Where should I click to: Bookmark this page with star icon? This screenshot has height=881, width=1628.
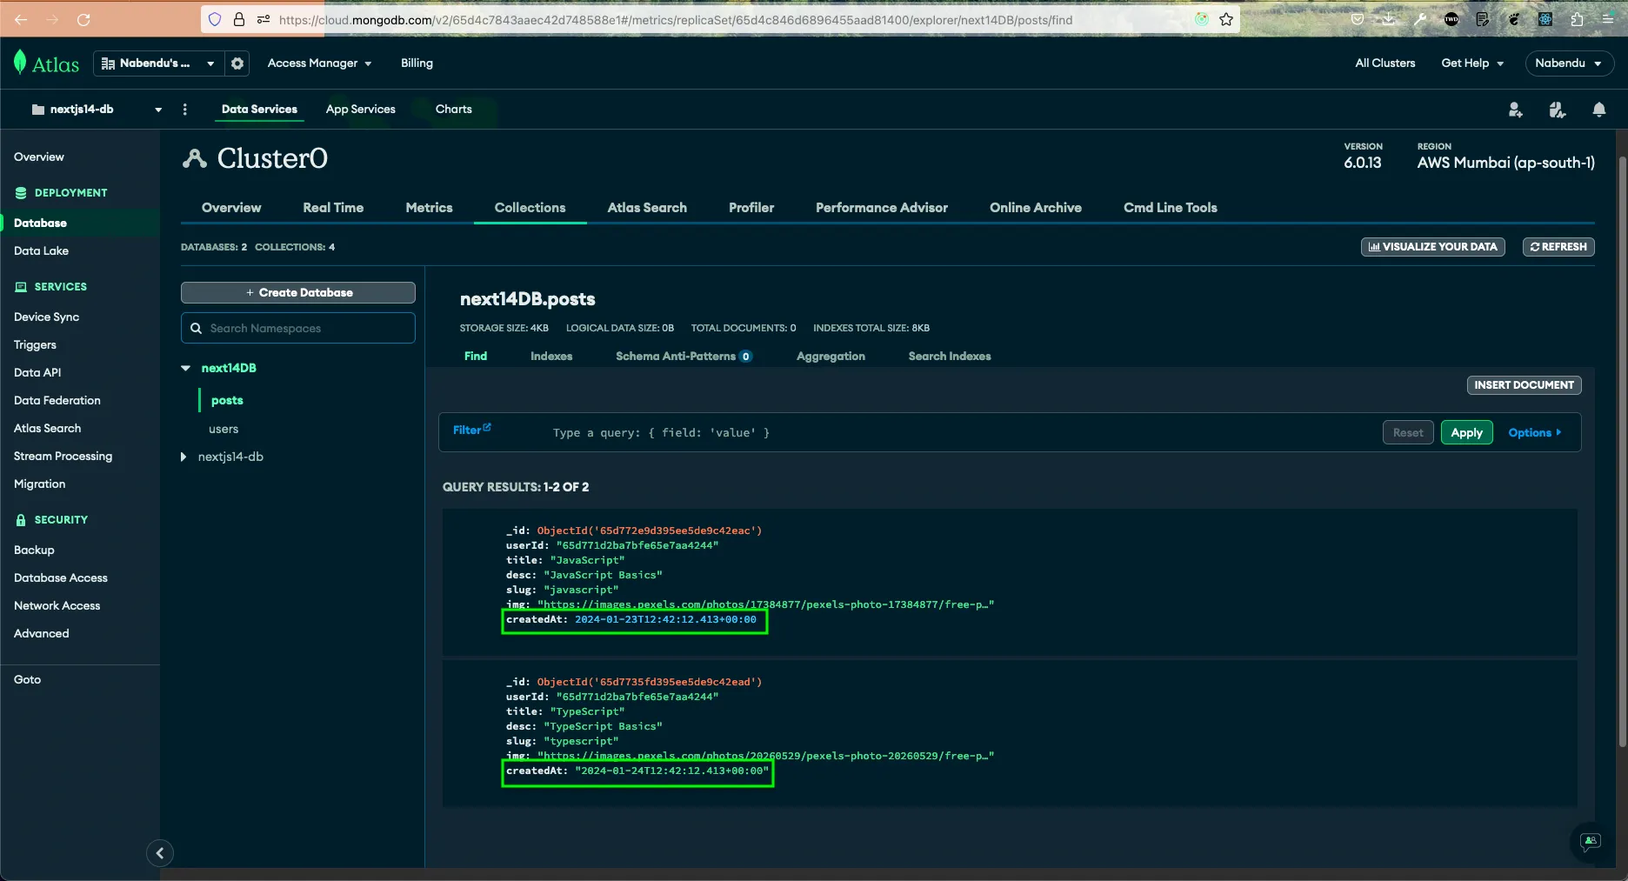(x=1226, y=19)
